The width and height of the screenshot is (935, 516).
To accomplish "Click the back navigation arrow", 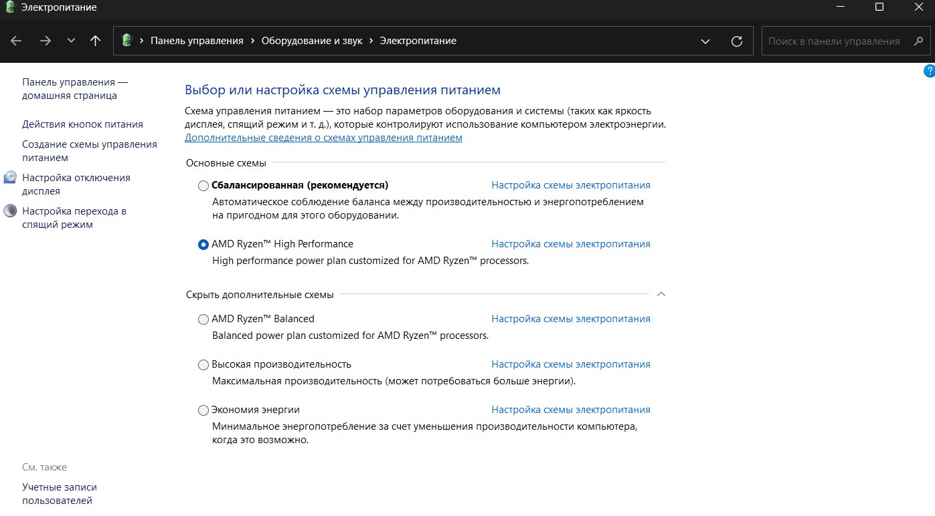I will pyautogui.click(x=16, y=41).
